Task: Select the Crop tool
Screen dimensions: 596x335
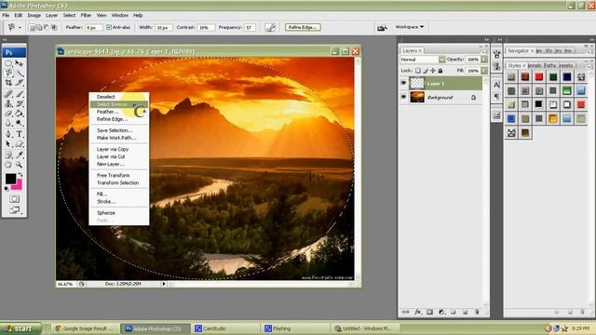Action: [8, 83]
